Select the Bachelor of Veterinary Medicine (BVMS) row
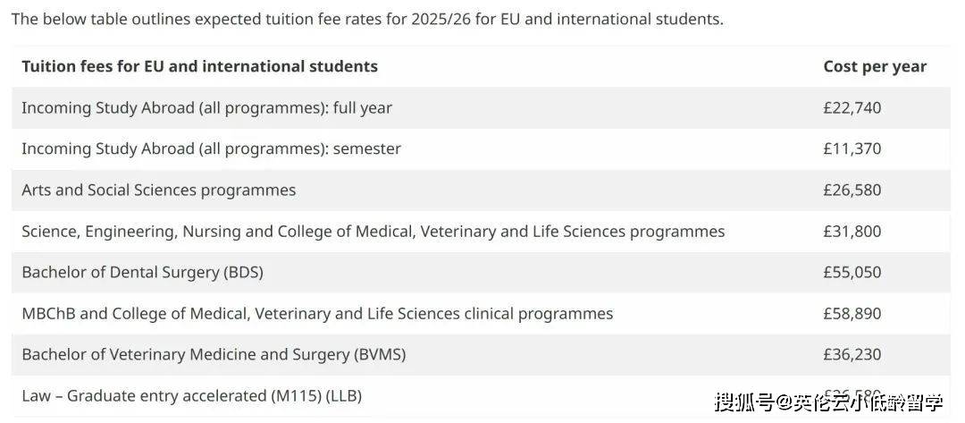This screenshot has width=965, height=423. pos(481,355)
